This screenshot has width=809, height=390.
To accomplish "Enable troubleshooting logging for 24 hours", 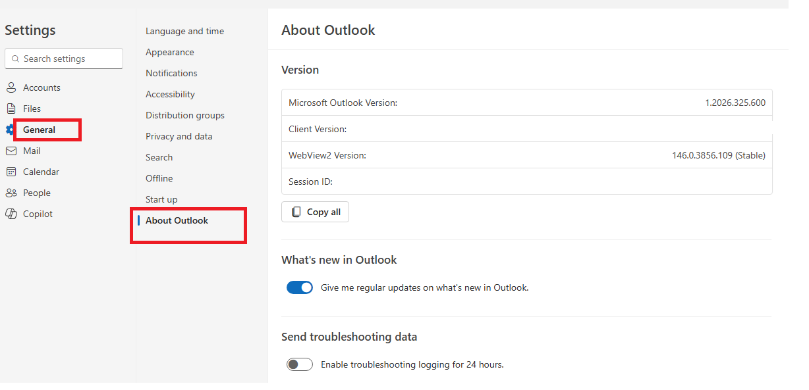I will [x=300, y=364].
